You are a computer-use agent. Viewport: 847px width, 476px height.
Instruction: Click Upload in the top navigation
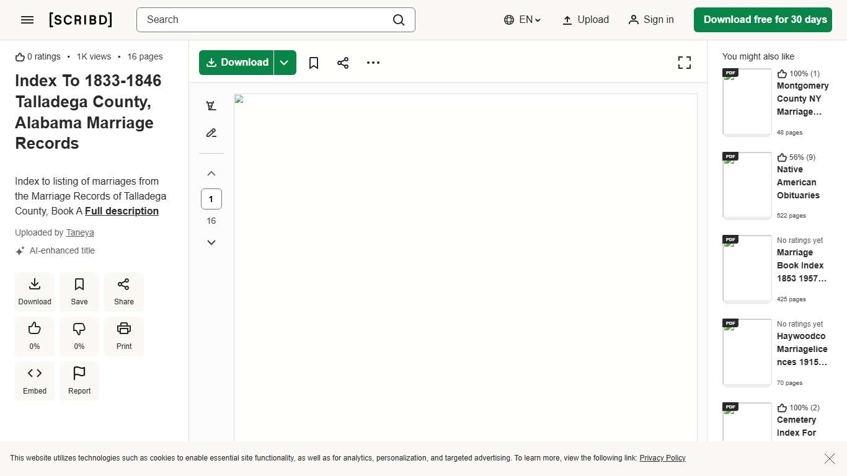tap(585, 20)
